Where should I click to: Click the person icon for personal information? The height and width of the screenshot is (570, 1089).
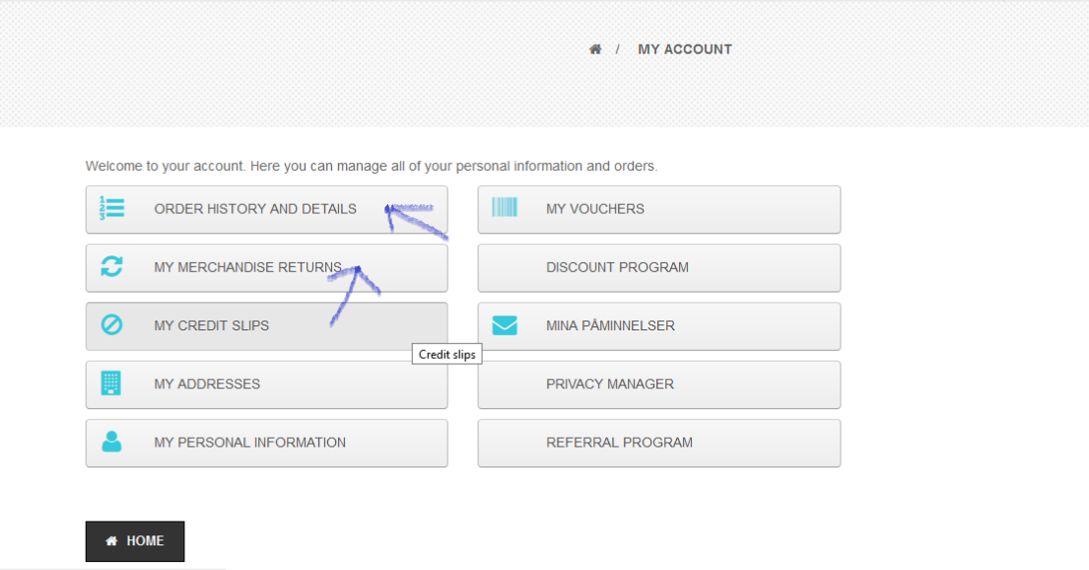tap(111, 442)
